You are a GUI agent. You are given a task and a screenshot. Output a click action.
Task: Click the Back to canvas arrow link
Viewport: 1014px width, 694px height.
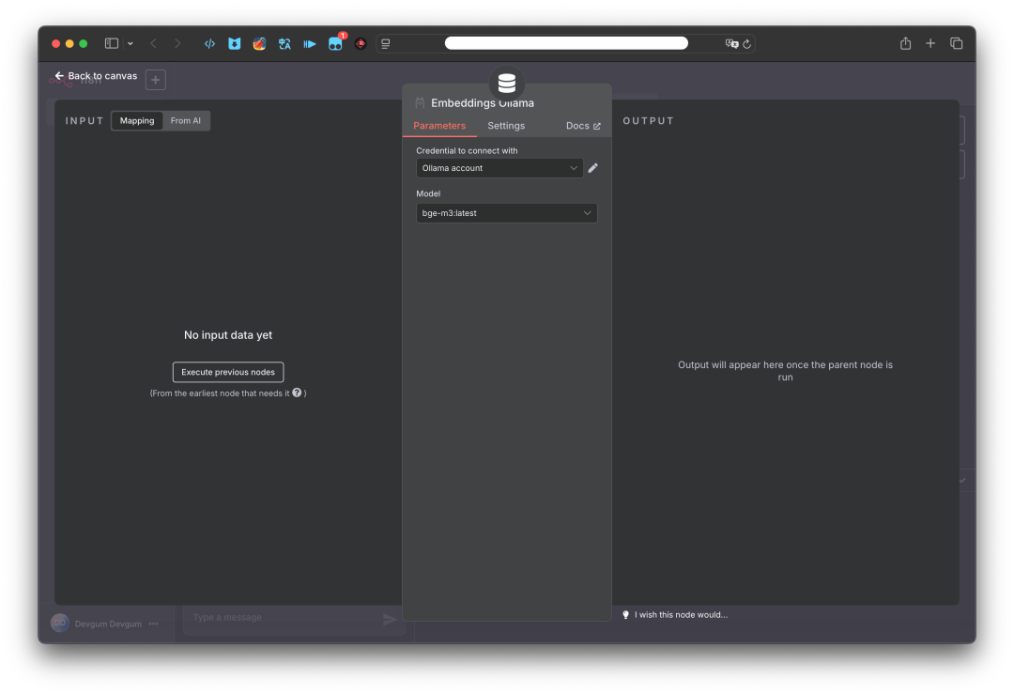(96, 76)
